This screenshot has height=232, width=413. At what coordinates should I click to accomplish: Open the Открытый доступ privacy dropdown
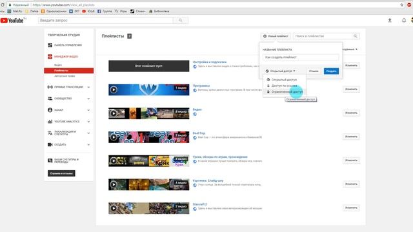click(x=280, y=71)
